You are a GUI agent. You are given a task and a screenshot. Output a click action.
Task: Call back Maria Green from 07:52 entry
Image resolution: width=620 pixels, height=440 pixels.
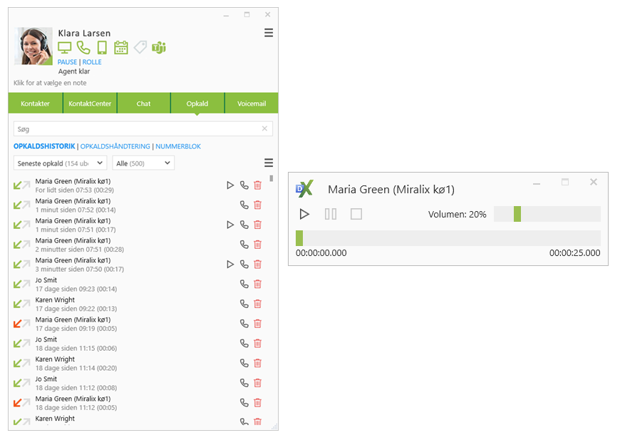point(244,205)
